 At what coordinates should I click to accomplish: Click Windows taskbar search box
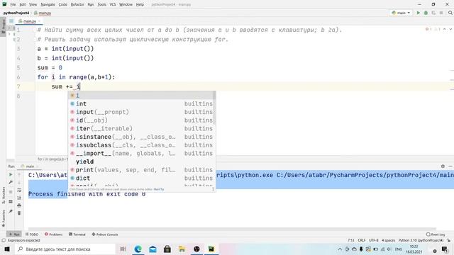[x=65, y=249]
